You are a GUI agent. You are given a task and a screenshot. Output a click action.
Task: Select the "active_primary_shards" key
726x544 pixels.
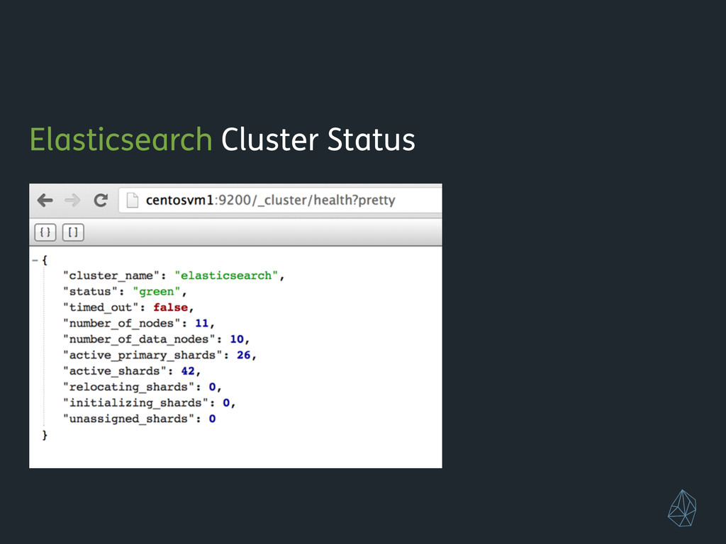pyautogui.click(x=143, y=356)
